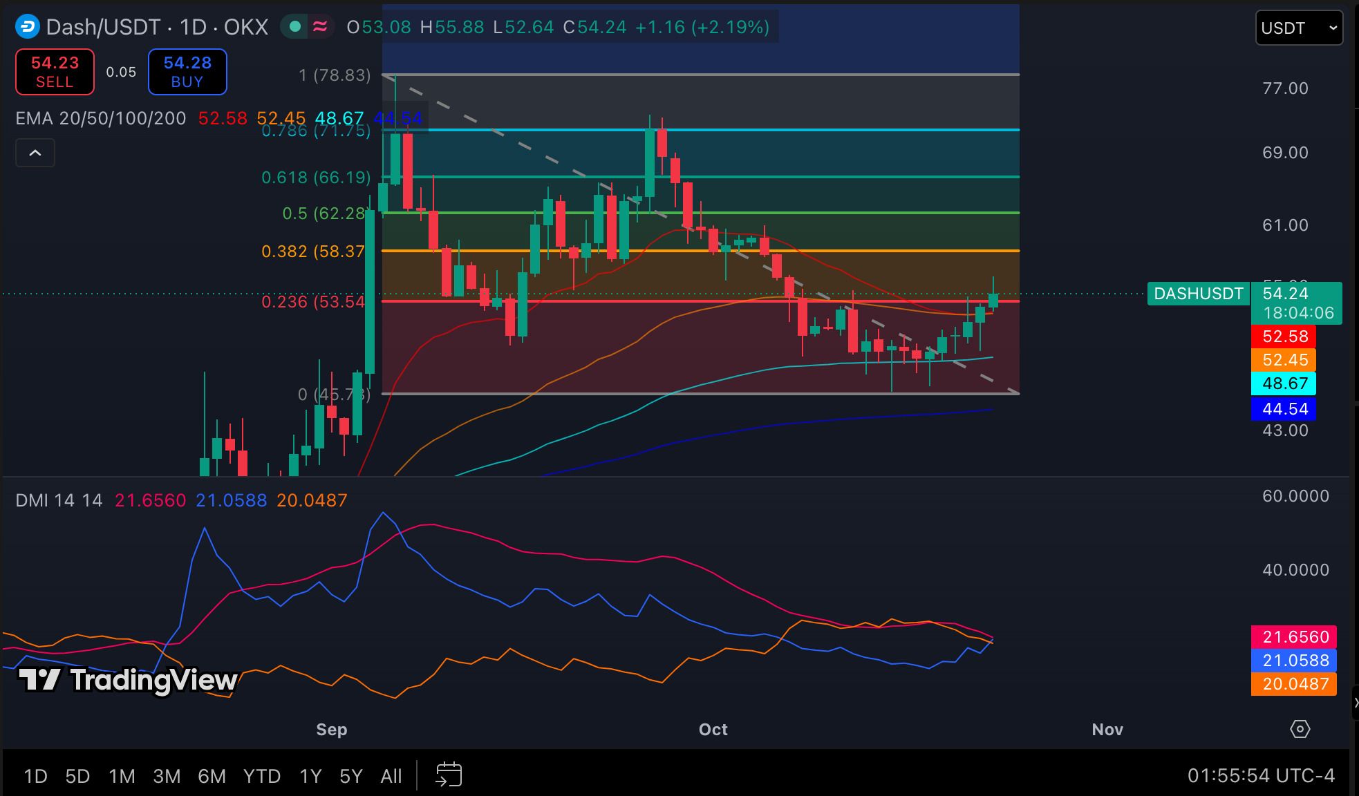Click the DMI 14 14 indicator label
This screenshot has width=1359, height=796.
[59, 500]
